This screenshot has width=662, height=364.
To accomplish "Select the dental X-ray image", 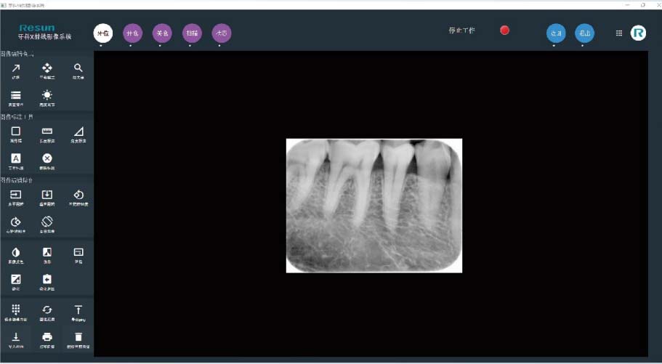I will (x=374, y=206).
